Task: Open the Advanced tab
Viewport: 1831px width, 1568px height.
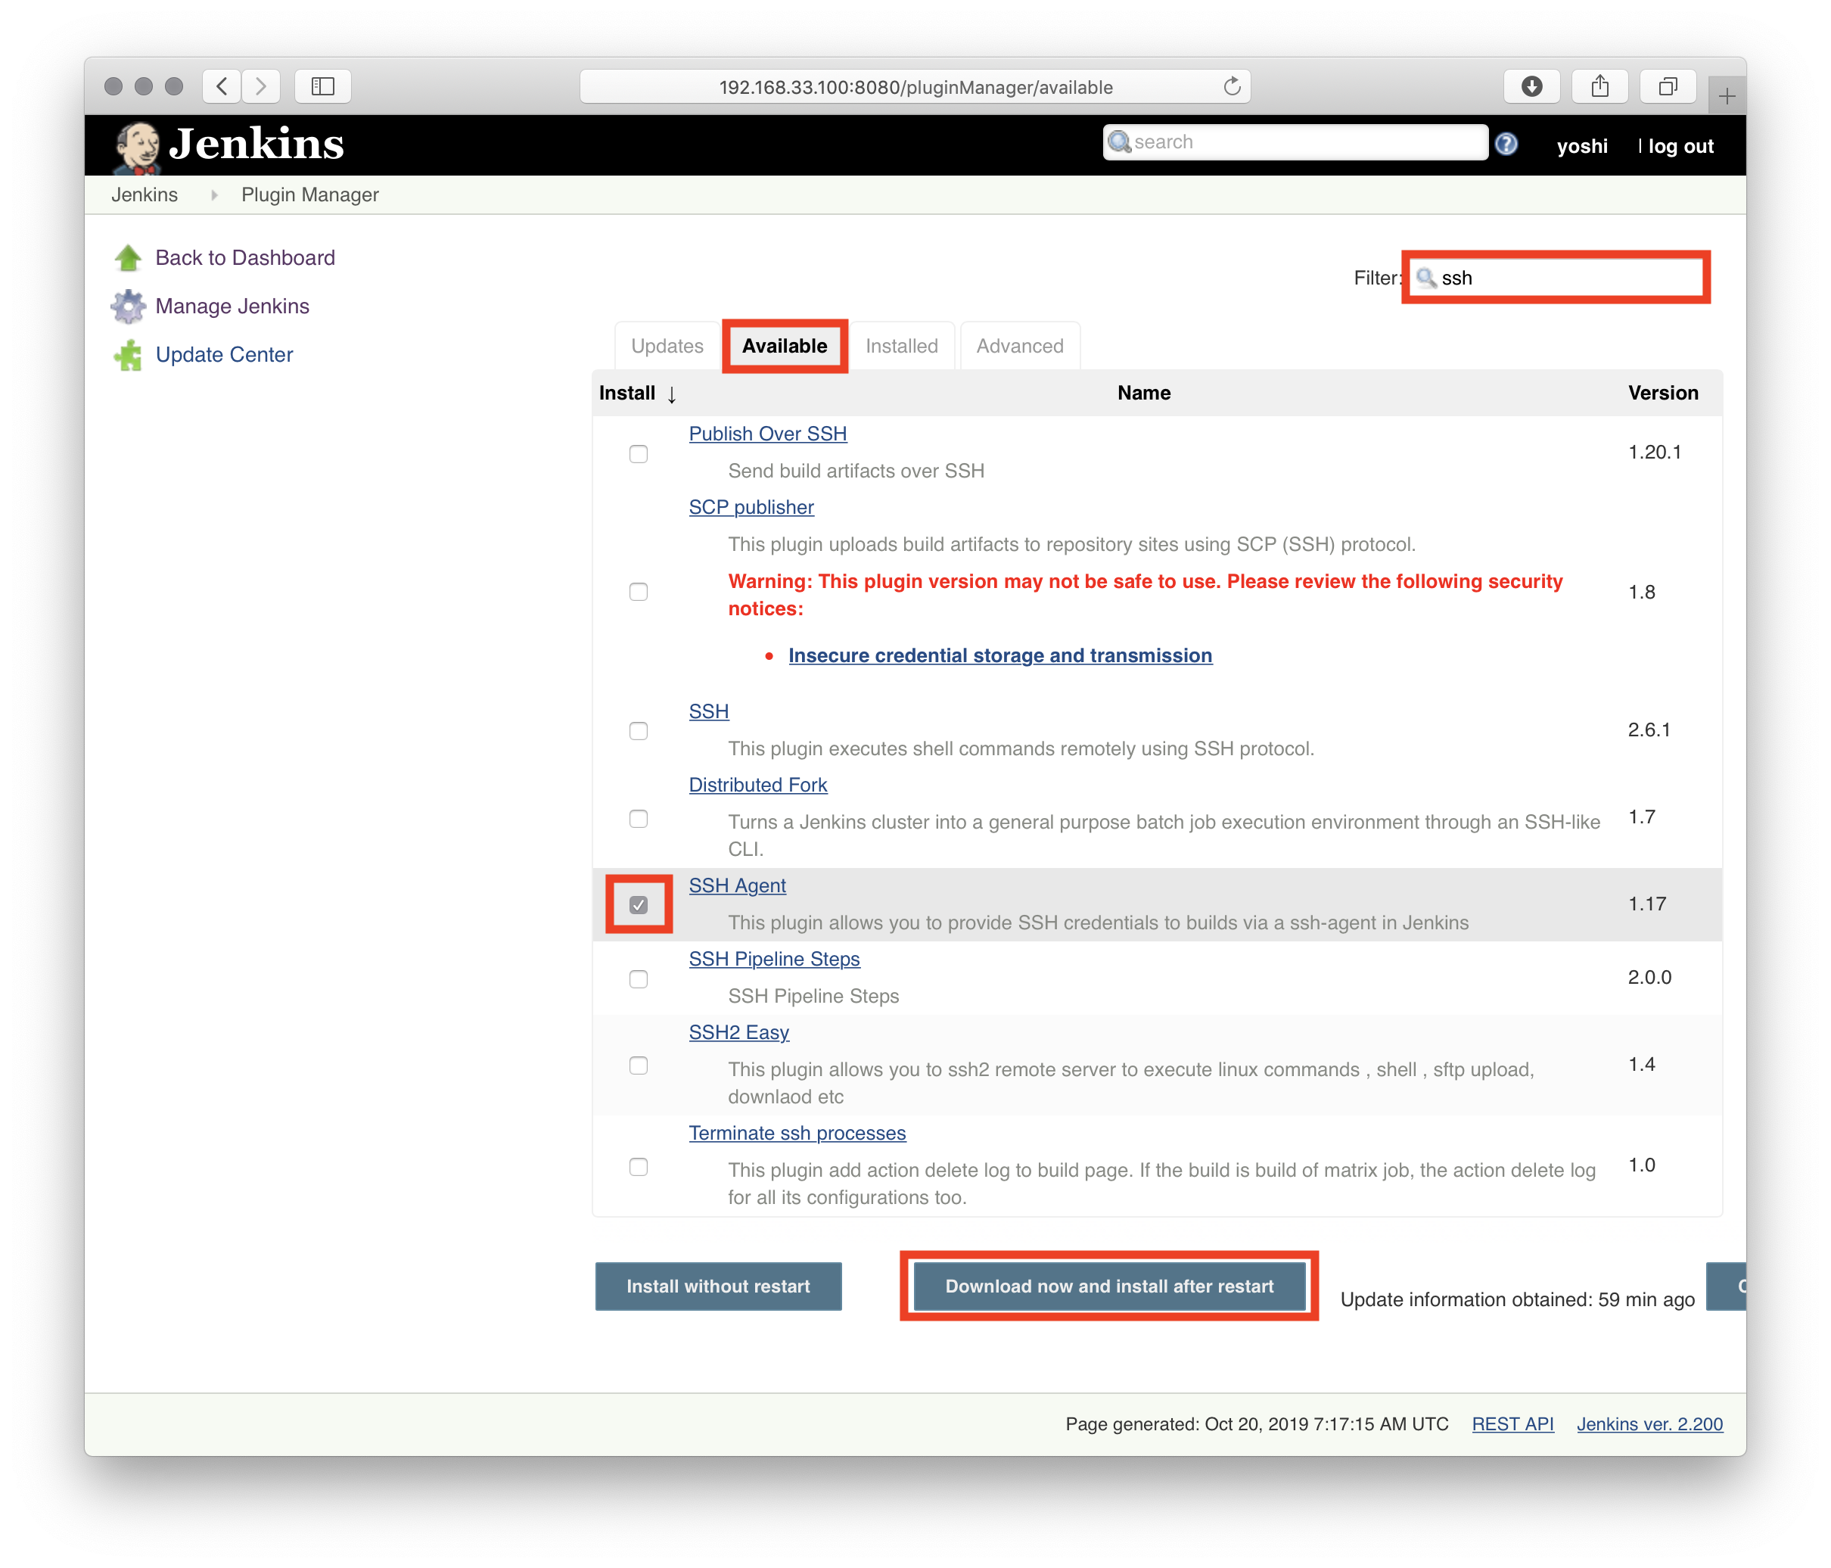Action: 1020,347
